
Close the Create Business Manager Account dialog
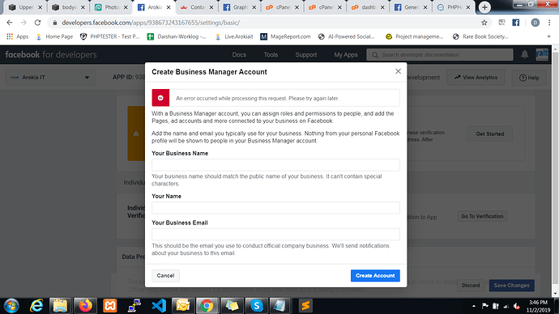(398, 71)
